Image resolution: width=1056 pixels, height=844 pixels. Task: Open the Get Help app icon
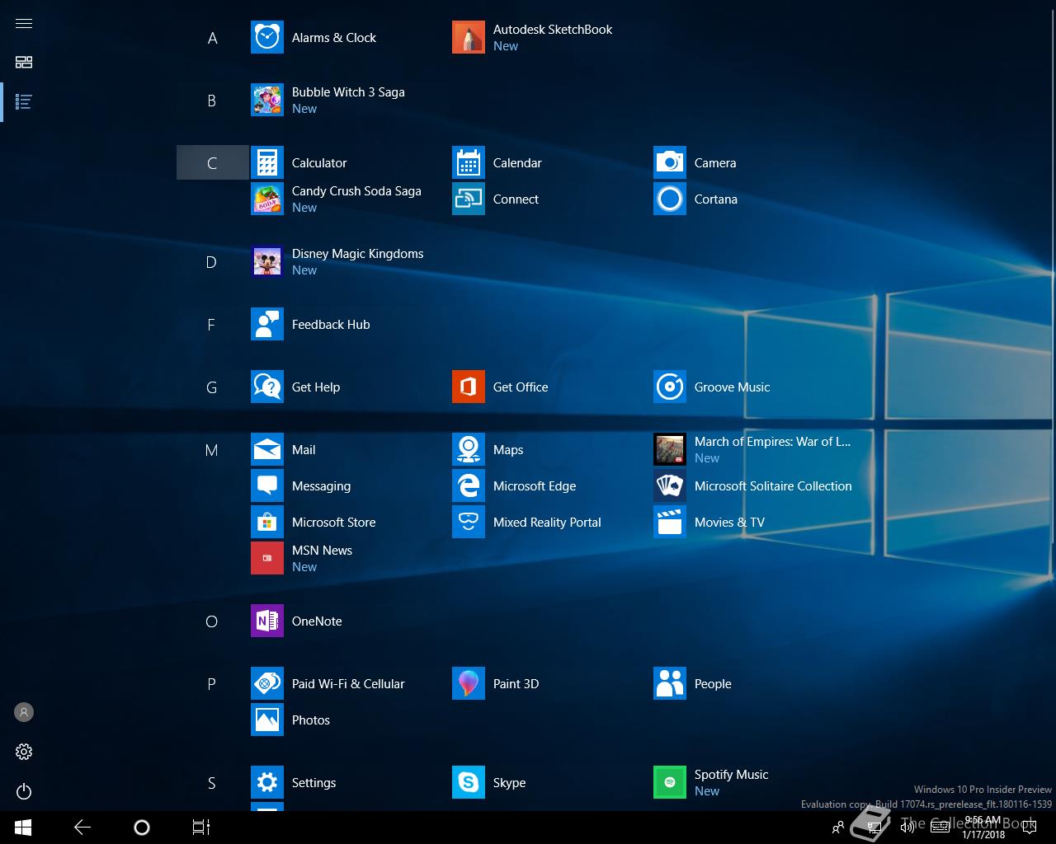click(267, 387)
